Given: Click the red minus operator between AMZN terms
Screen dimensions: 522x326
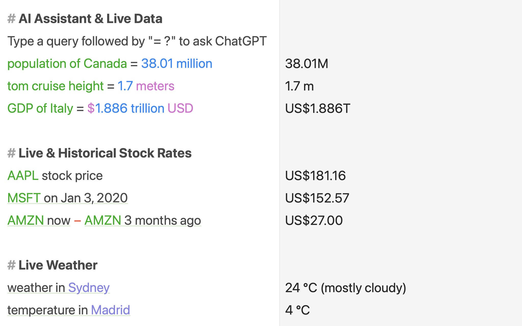Looking at the screenshot, I should (77, 221).
